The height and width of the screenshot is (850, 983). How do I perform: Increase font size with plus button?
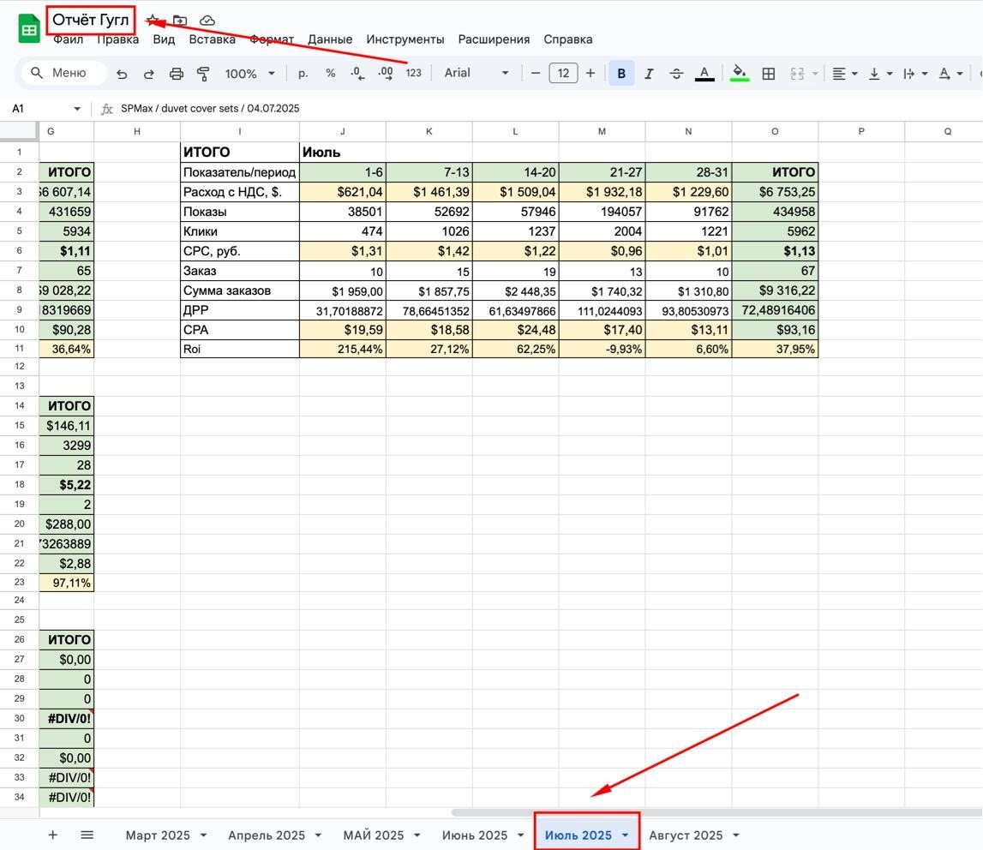pyautogui.click(x=590, y=74)
